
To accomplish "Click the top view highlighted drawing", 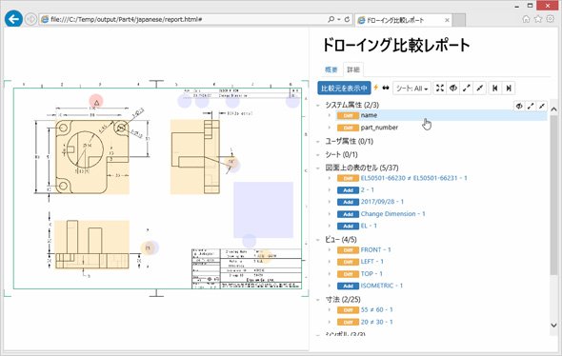I will [x=92, y=245].
